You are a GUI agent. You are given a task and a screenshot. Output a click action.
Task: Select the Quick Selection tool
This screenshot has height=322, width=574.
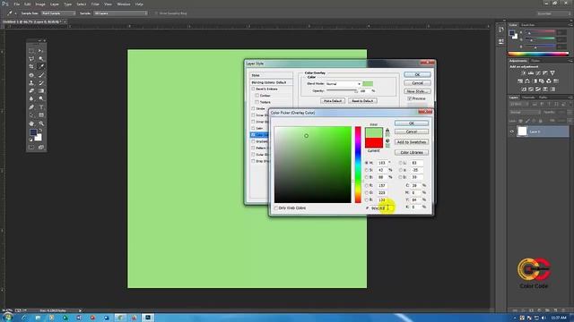pos(41,58)
